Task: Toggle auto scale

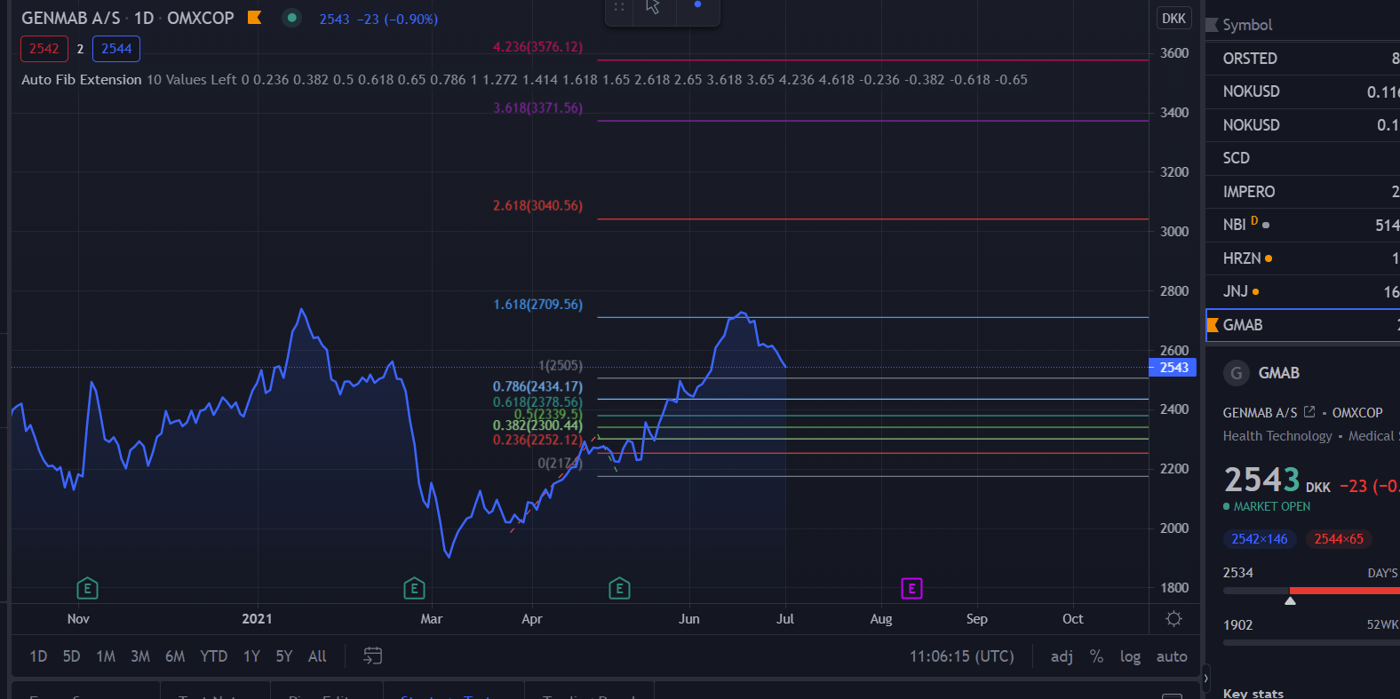Action: point(1172,656)
